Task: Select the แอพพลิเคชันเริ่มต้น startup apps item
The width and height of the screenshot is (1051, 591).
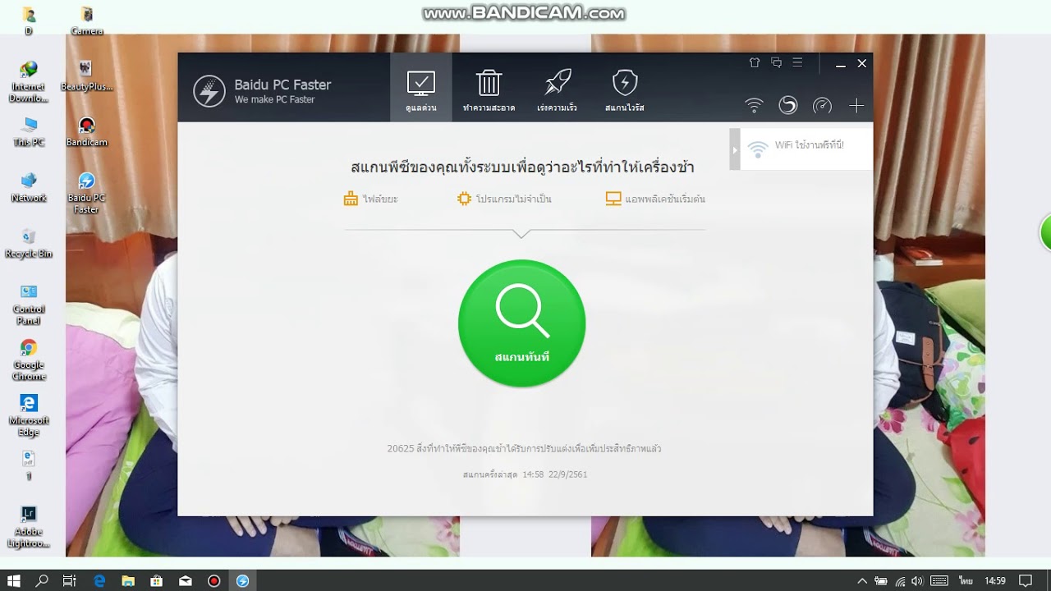Action: pyautogui.click(x=655, y=199)
